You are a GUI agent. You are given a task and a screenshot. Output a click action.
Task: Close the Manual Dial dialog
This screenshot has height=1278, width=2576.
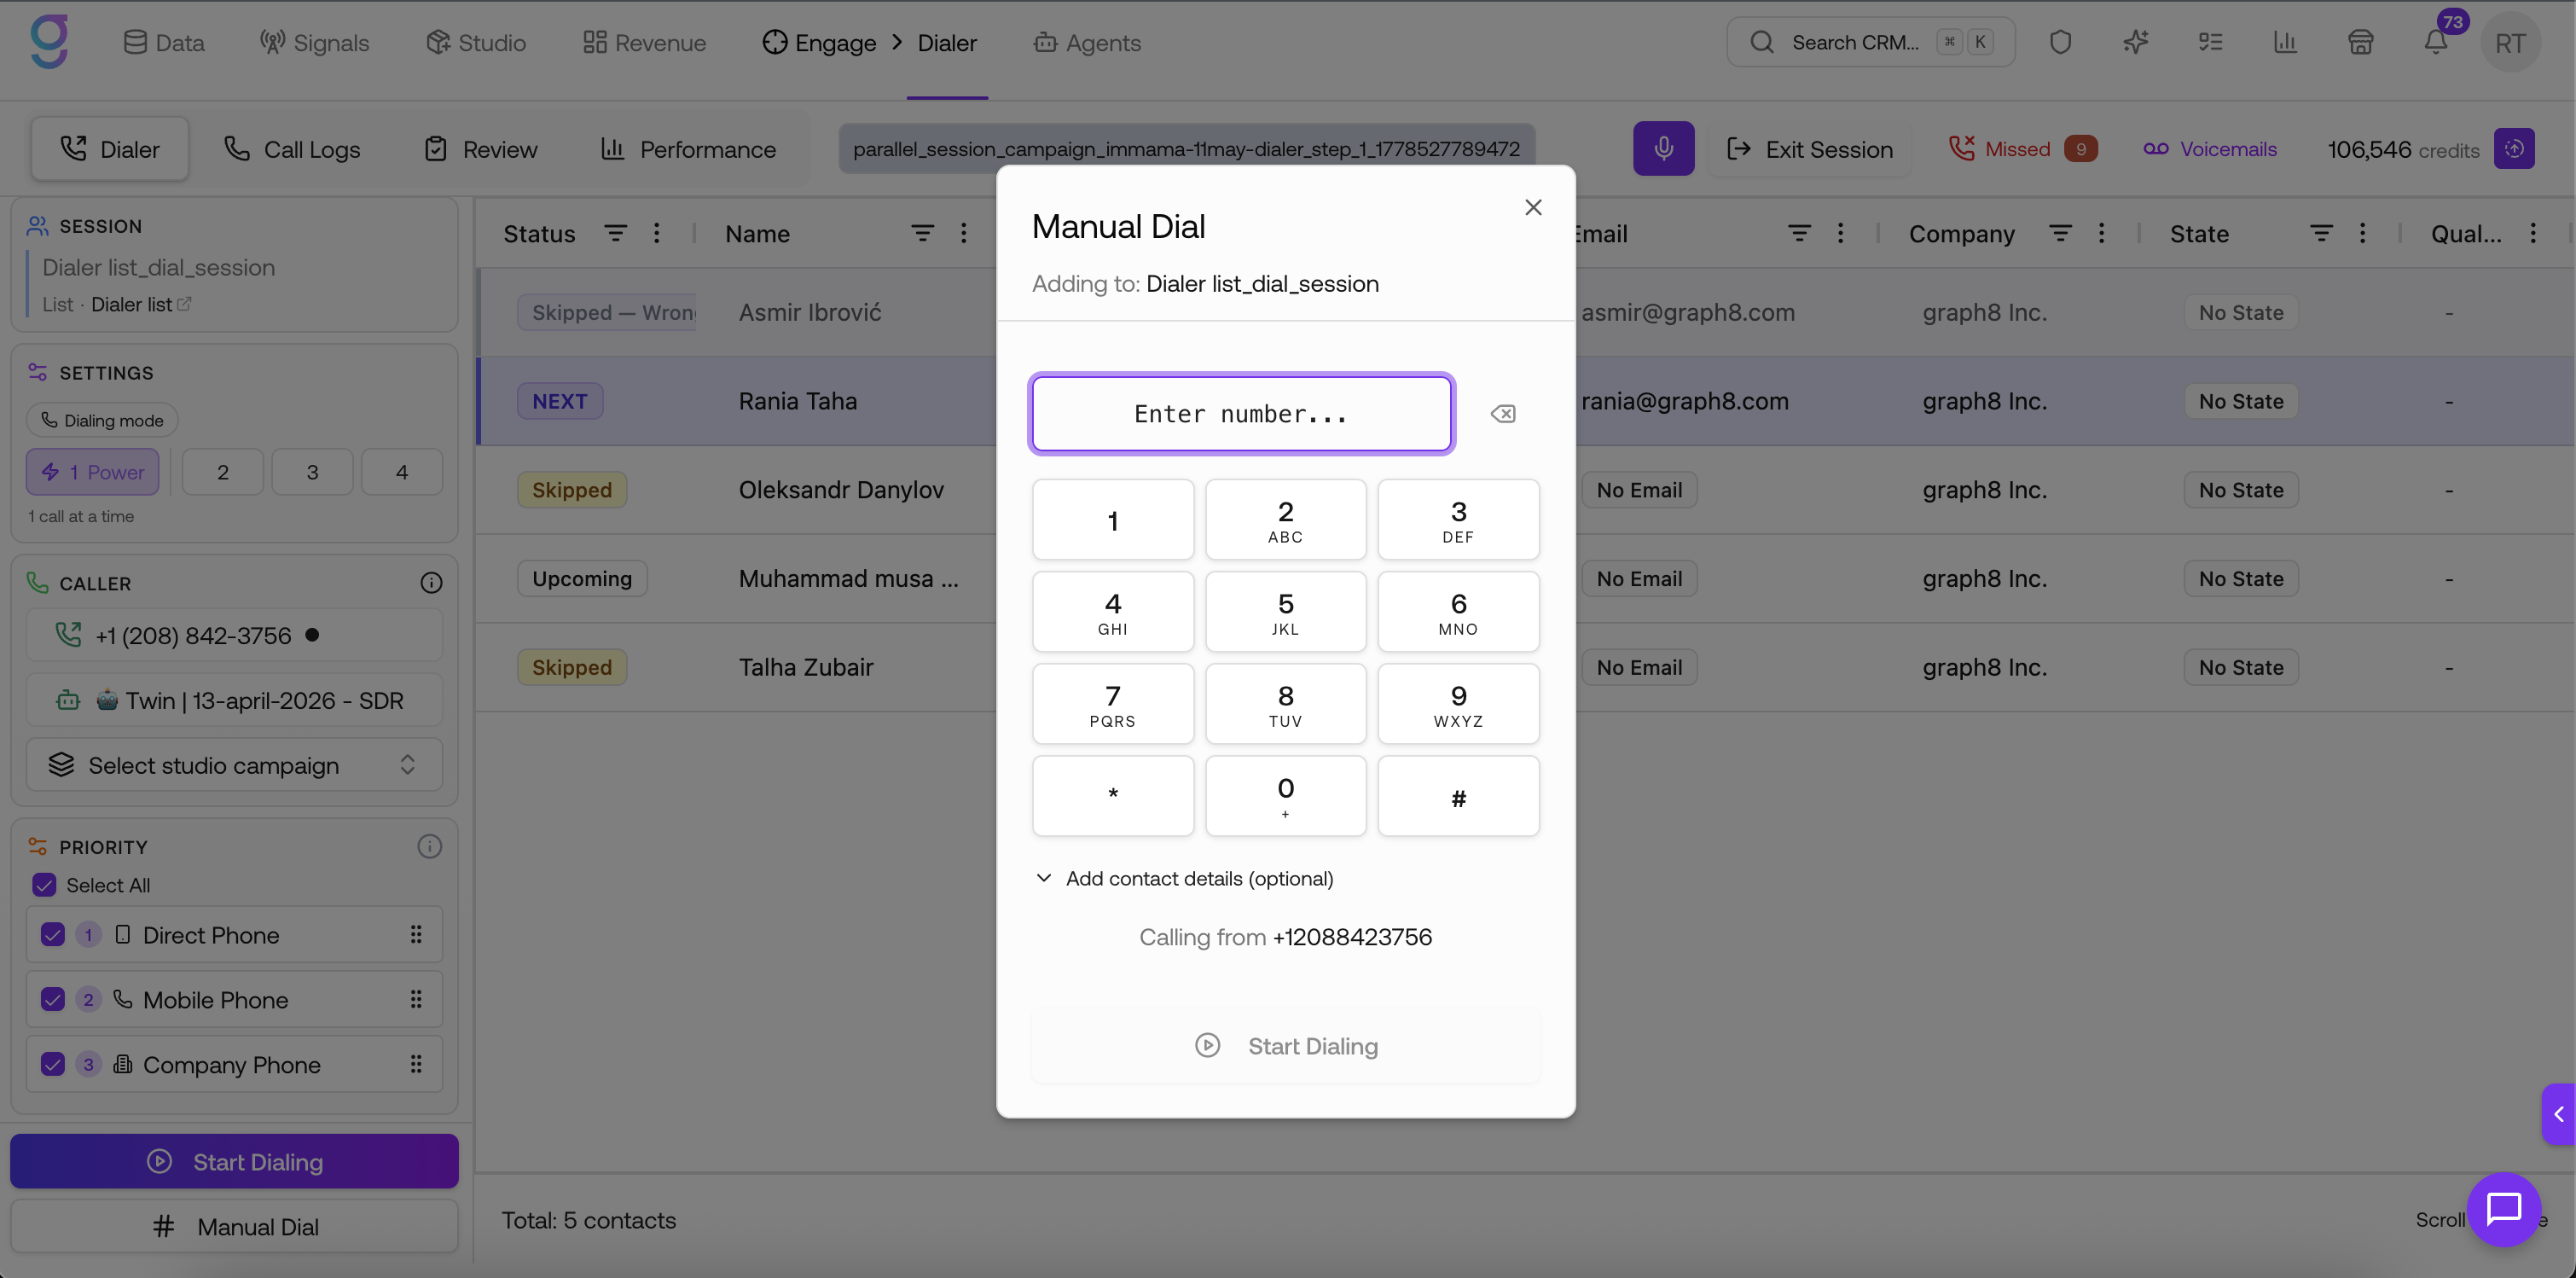coord(1533,207)
